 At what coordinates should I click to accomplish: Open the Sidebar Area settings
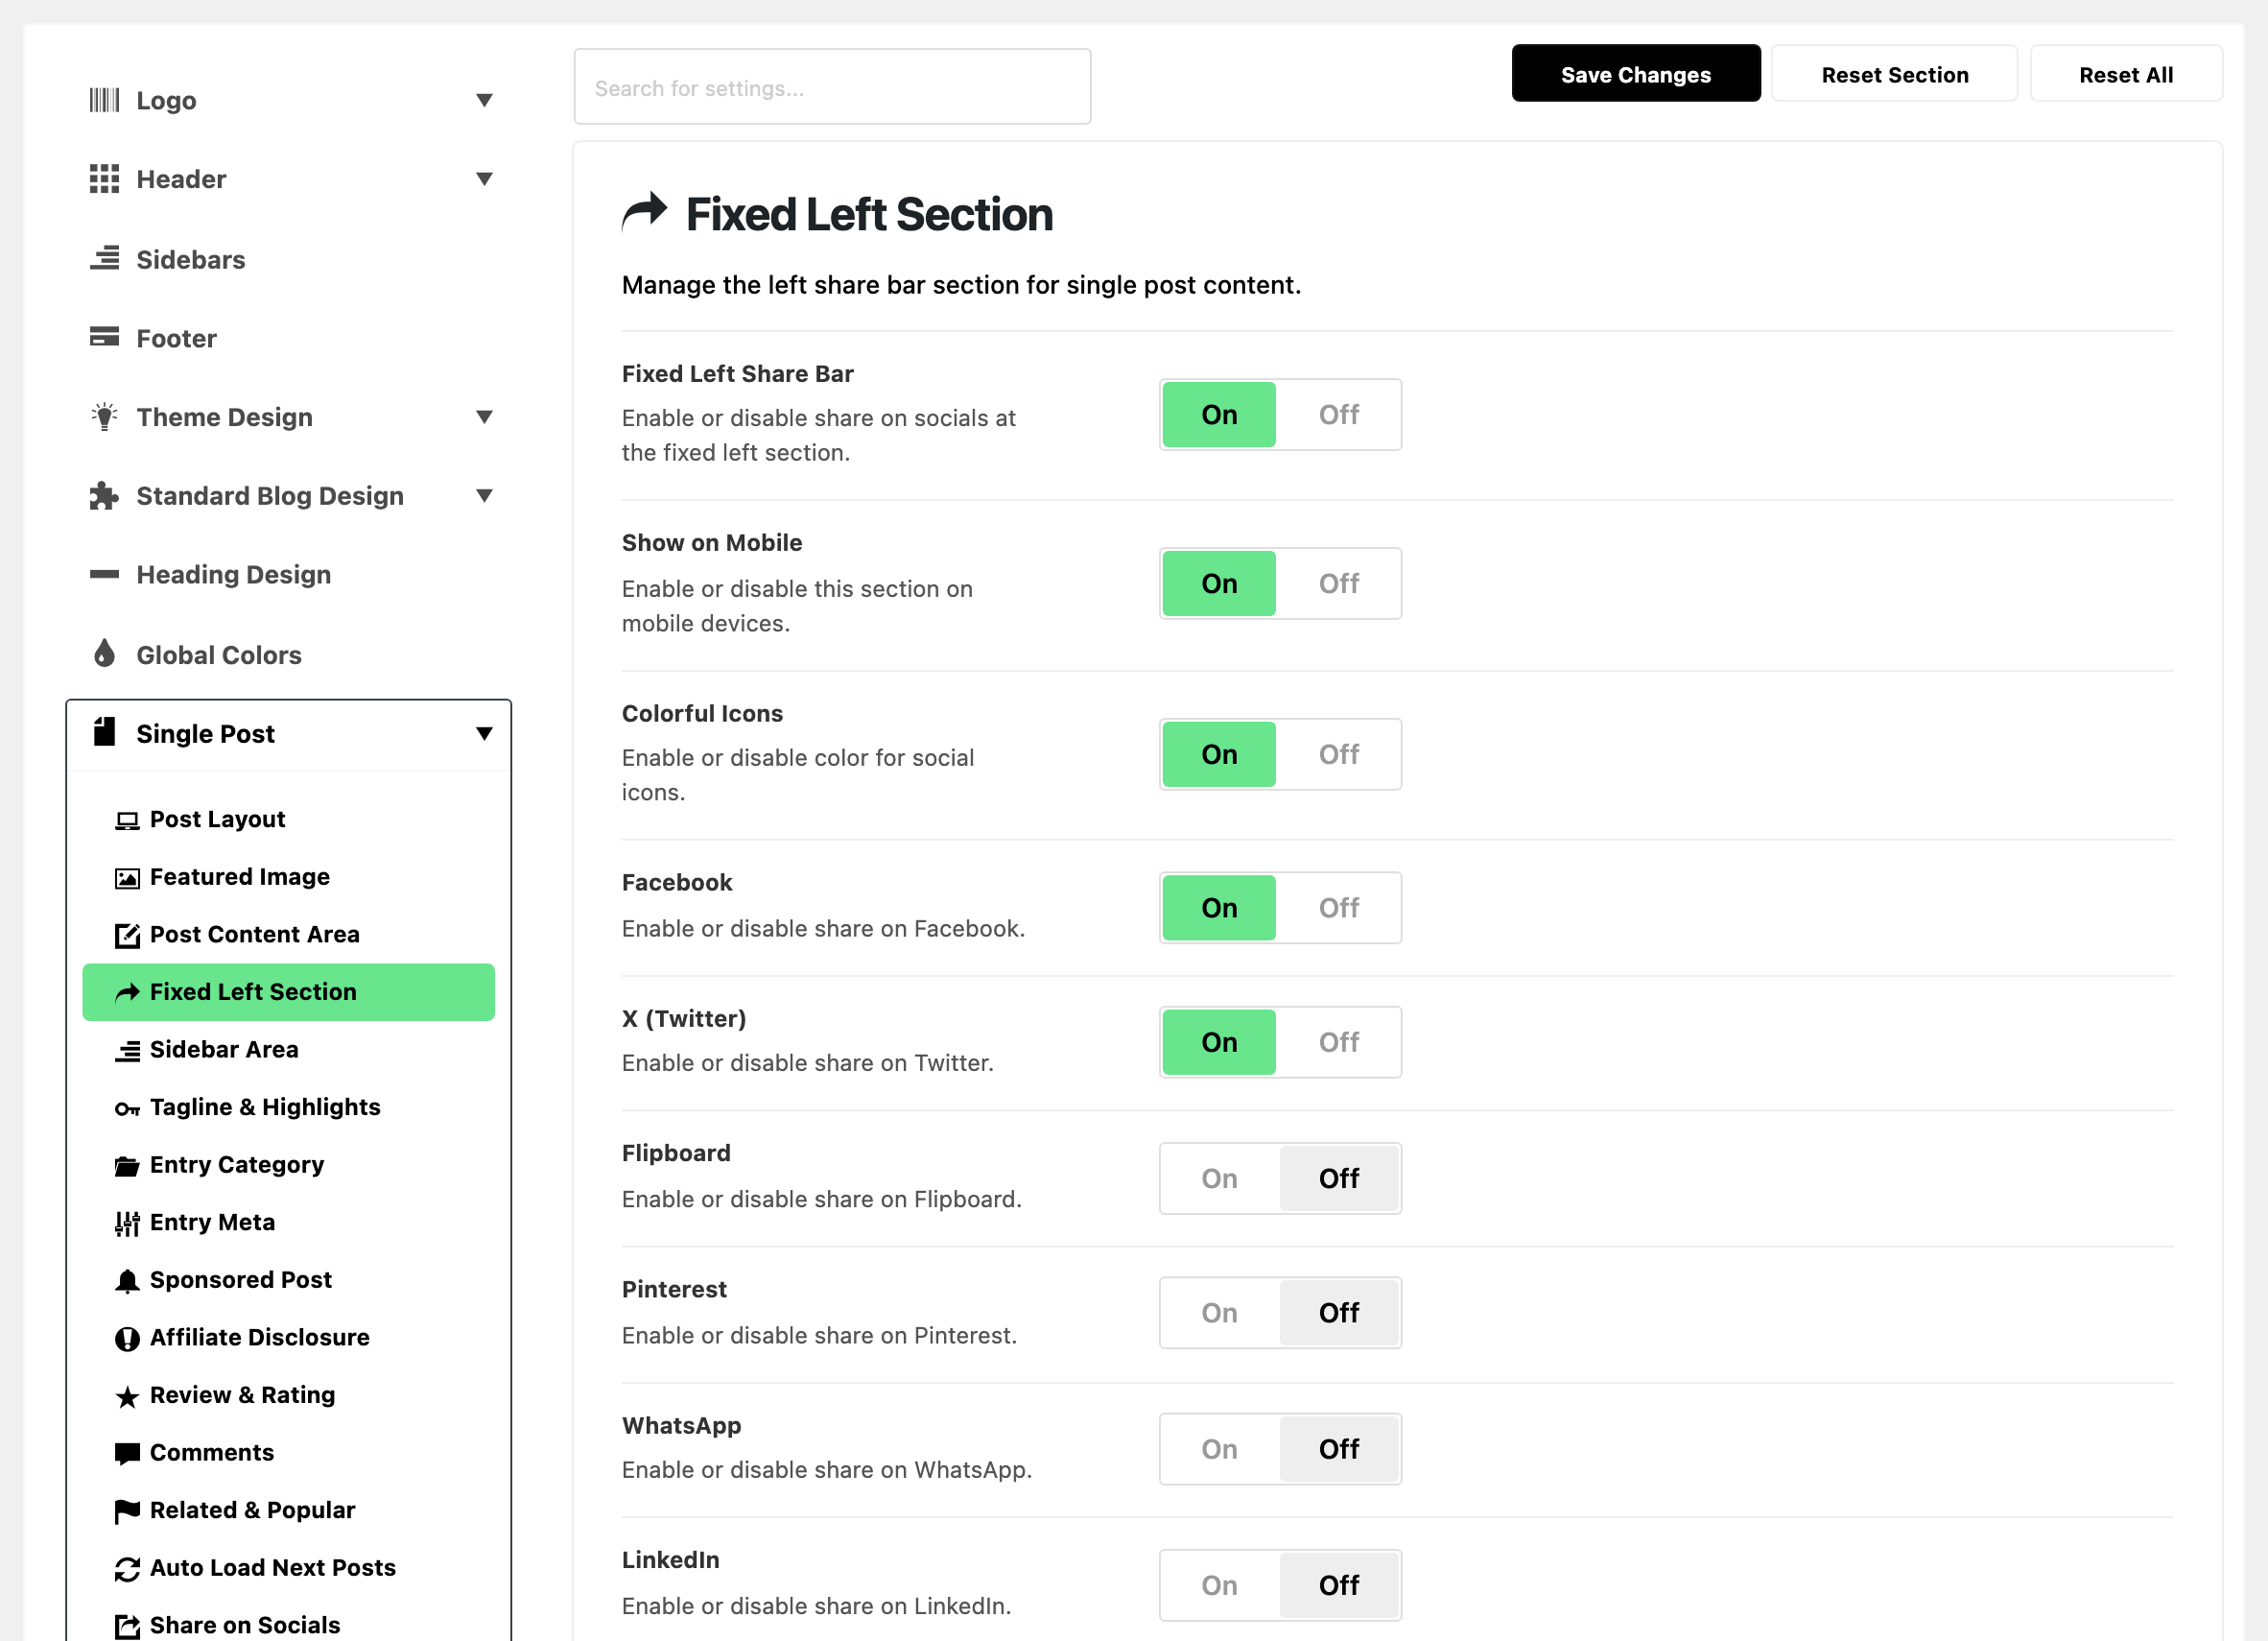coord(288,1049)
